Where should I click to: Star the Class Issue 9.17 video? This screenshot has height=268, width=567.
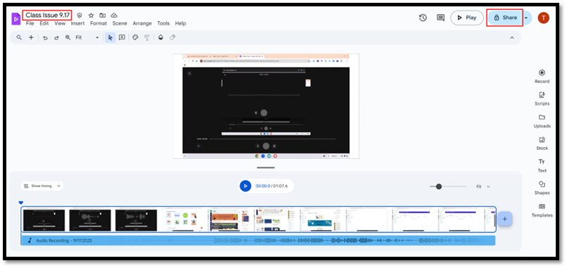click(x=91, y=15)
